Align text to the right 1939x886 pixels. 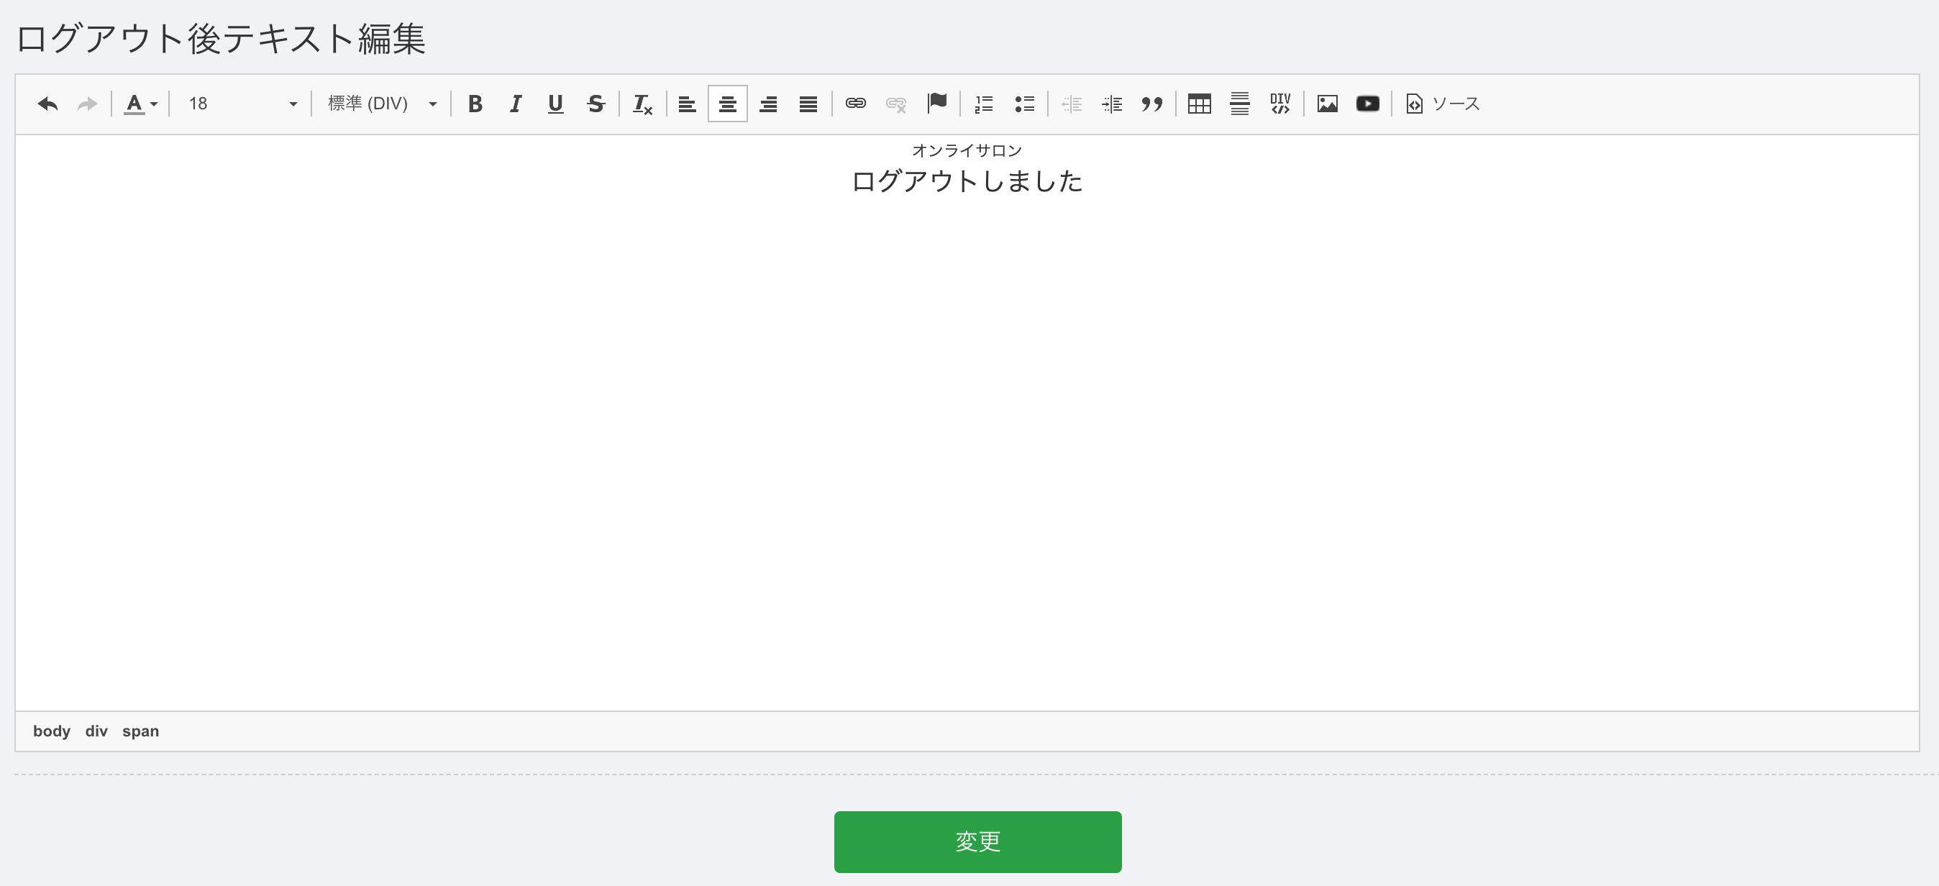coord(768,104)
